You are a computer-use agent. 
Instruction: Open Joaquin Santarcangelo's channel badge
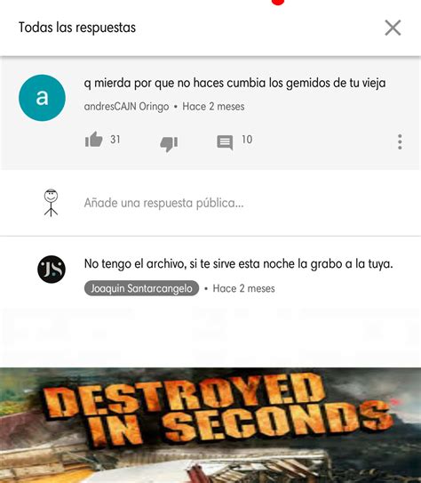tap(141, 288)
